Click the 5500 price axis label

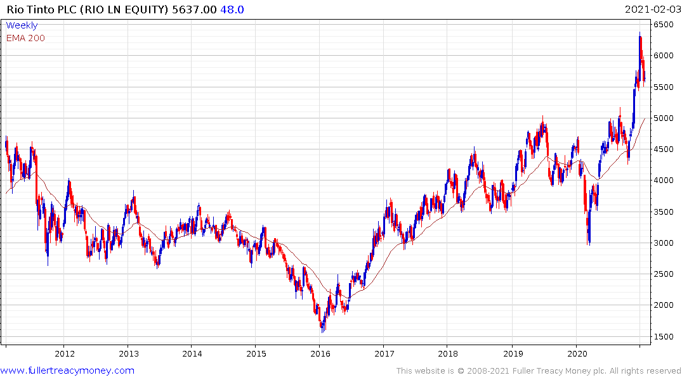coord(664,87)
